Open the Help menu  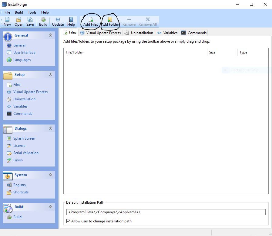(45, 12)
